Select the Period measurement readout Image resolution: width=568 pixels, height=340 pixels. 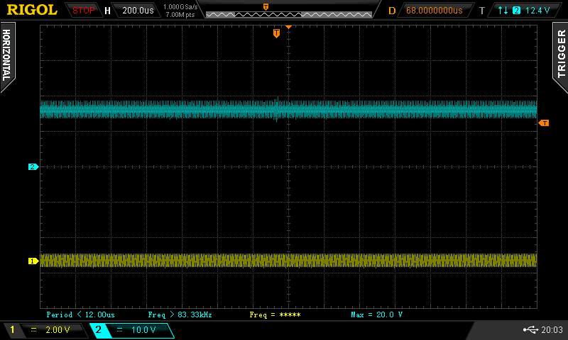(x=80, y=314)
